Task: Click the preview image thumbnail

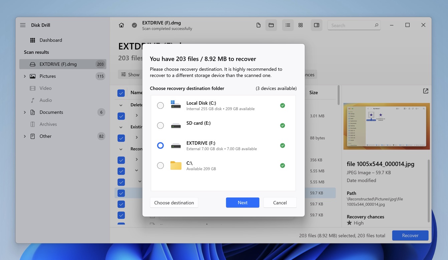Action: click(386, 126)
